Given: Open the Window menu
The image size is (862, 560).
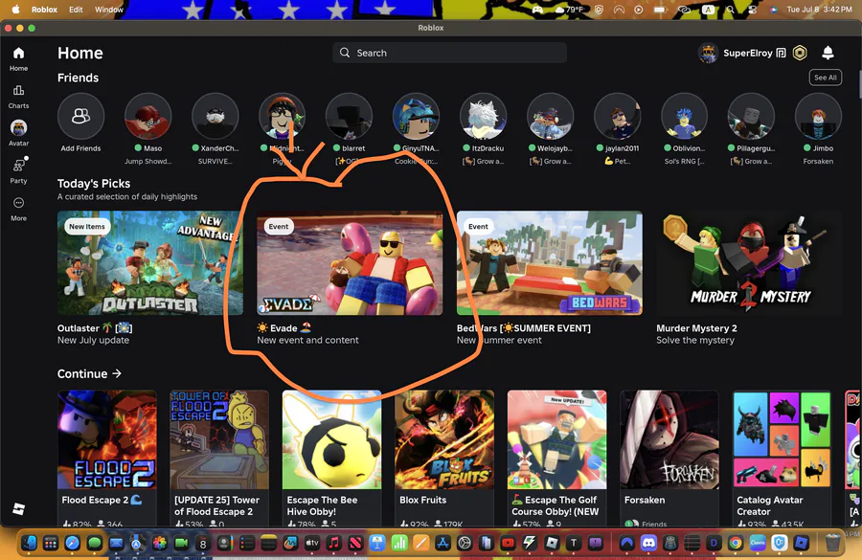Looking at the screenshot, I should 109,10.
